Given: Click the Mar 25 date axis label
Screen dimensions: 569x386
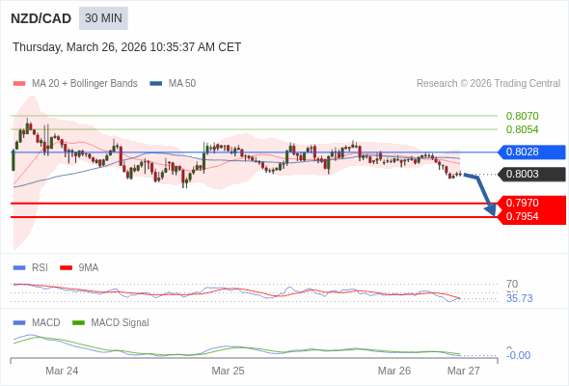Looking at the screenshot, I should [x=228, y=371].
